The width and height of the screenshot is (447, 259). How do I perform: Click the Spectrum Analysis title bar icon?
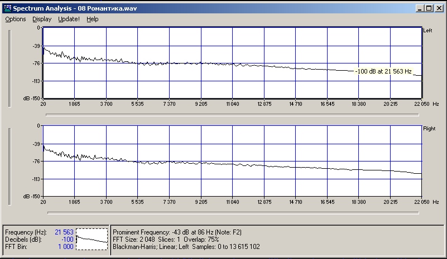pyautogui.click(x=7, y=8)
